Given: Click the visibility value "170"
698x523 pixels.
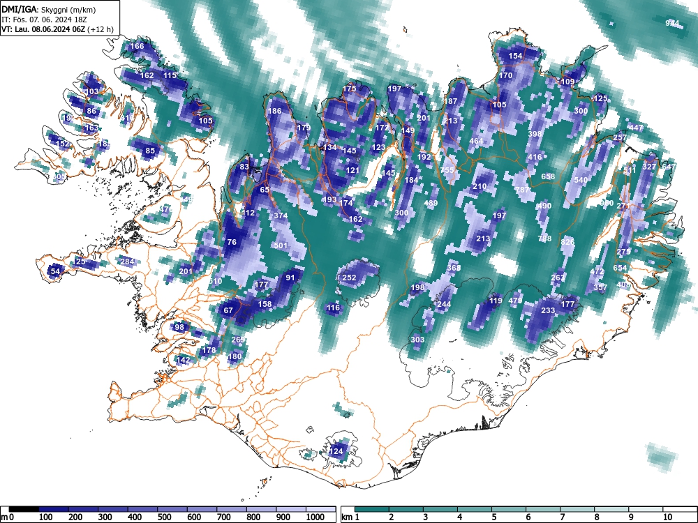Looking at the screenshot, I should [x=505, y=75].
